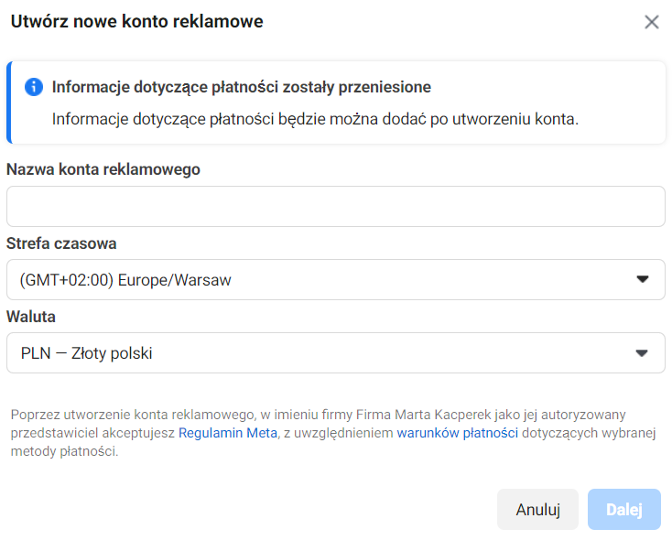Close the new ad account dialog
This screenshot has width=672, height=540.
[651, 22]
